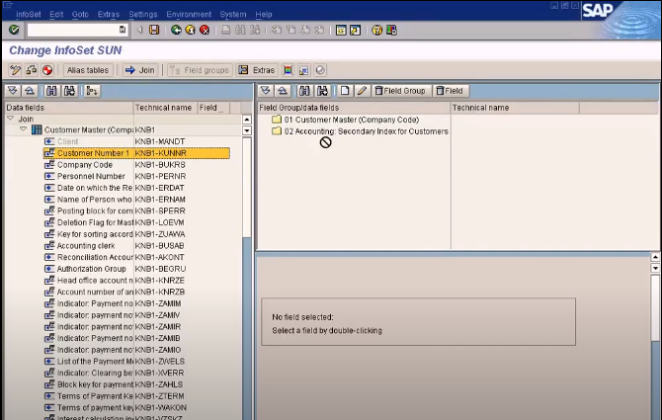This screenshot has width=662, height=420.
Task: Click the pencil Change field group icon
Action: (x=362, y=91)
